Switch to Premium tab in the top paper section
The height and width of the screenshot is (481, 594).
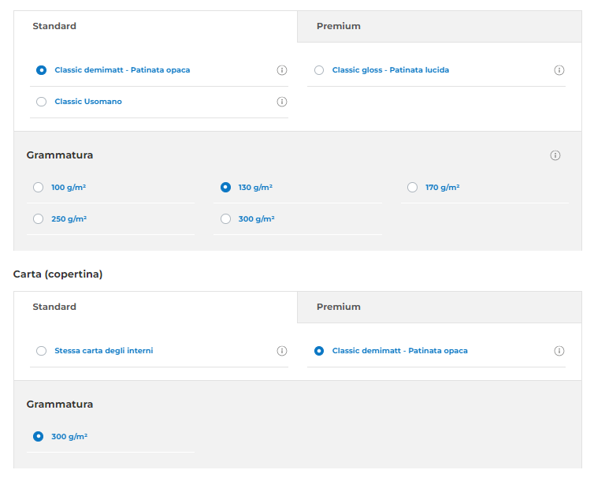point(339,26)
